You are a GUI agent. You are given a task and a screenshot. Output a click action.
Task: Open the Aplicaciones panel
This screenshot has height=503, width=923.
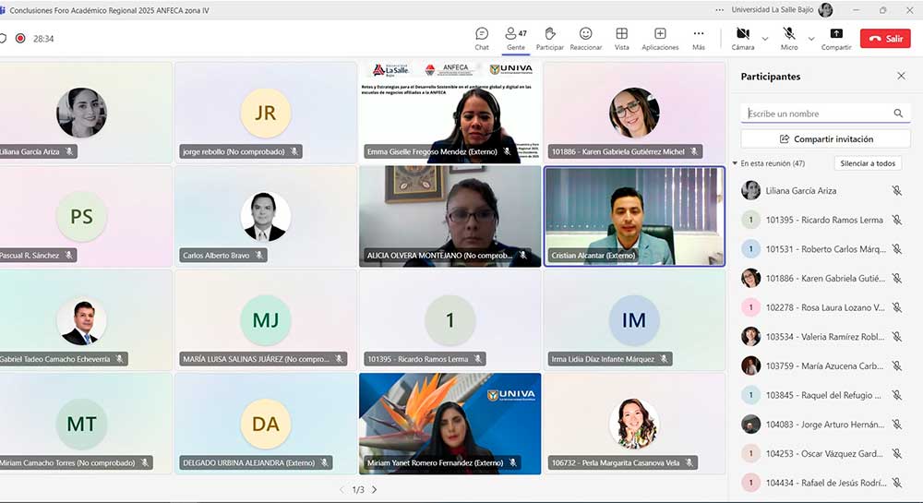660,38
